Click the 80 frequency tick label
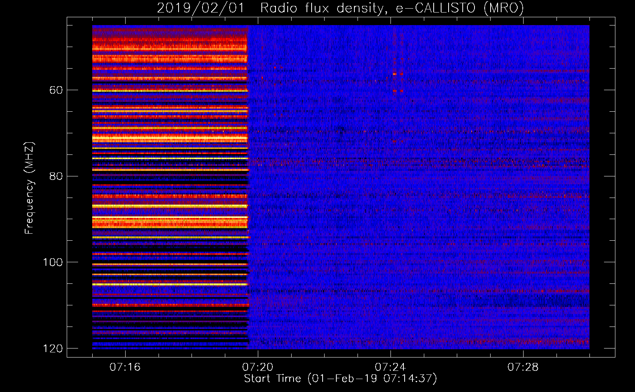The image size is (635, 392). tap(56, 176)
